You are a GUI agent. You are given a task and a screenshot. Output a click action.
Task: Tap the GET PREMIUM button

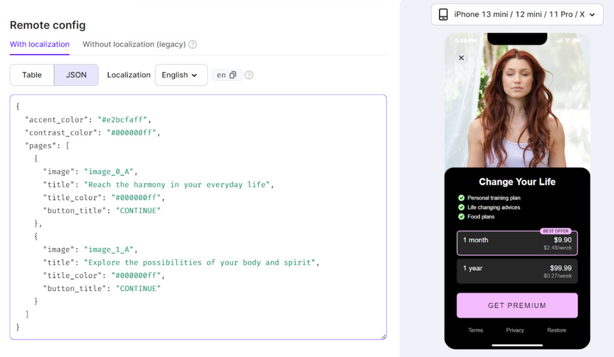click(x=517, y=305)
